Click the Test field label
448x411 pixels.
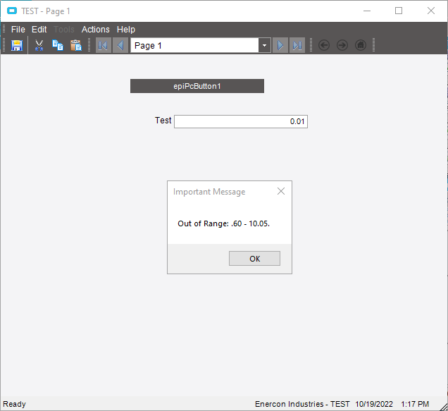(x=163, y=121)
